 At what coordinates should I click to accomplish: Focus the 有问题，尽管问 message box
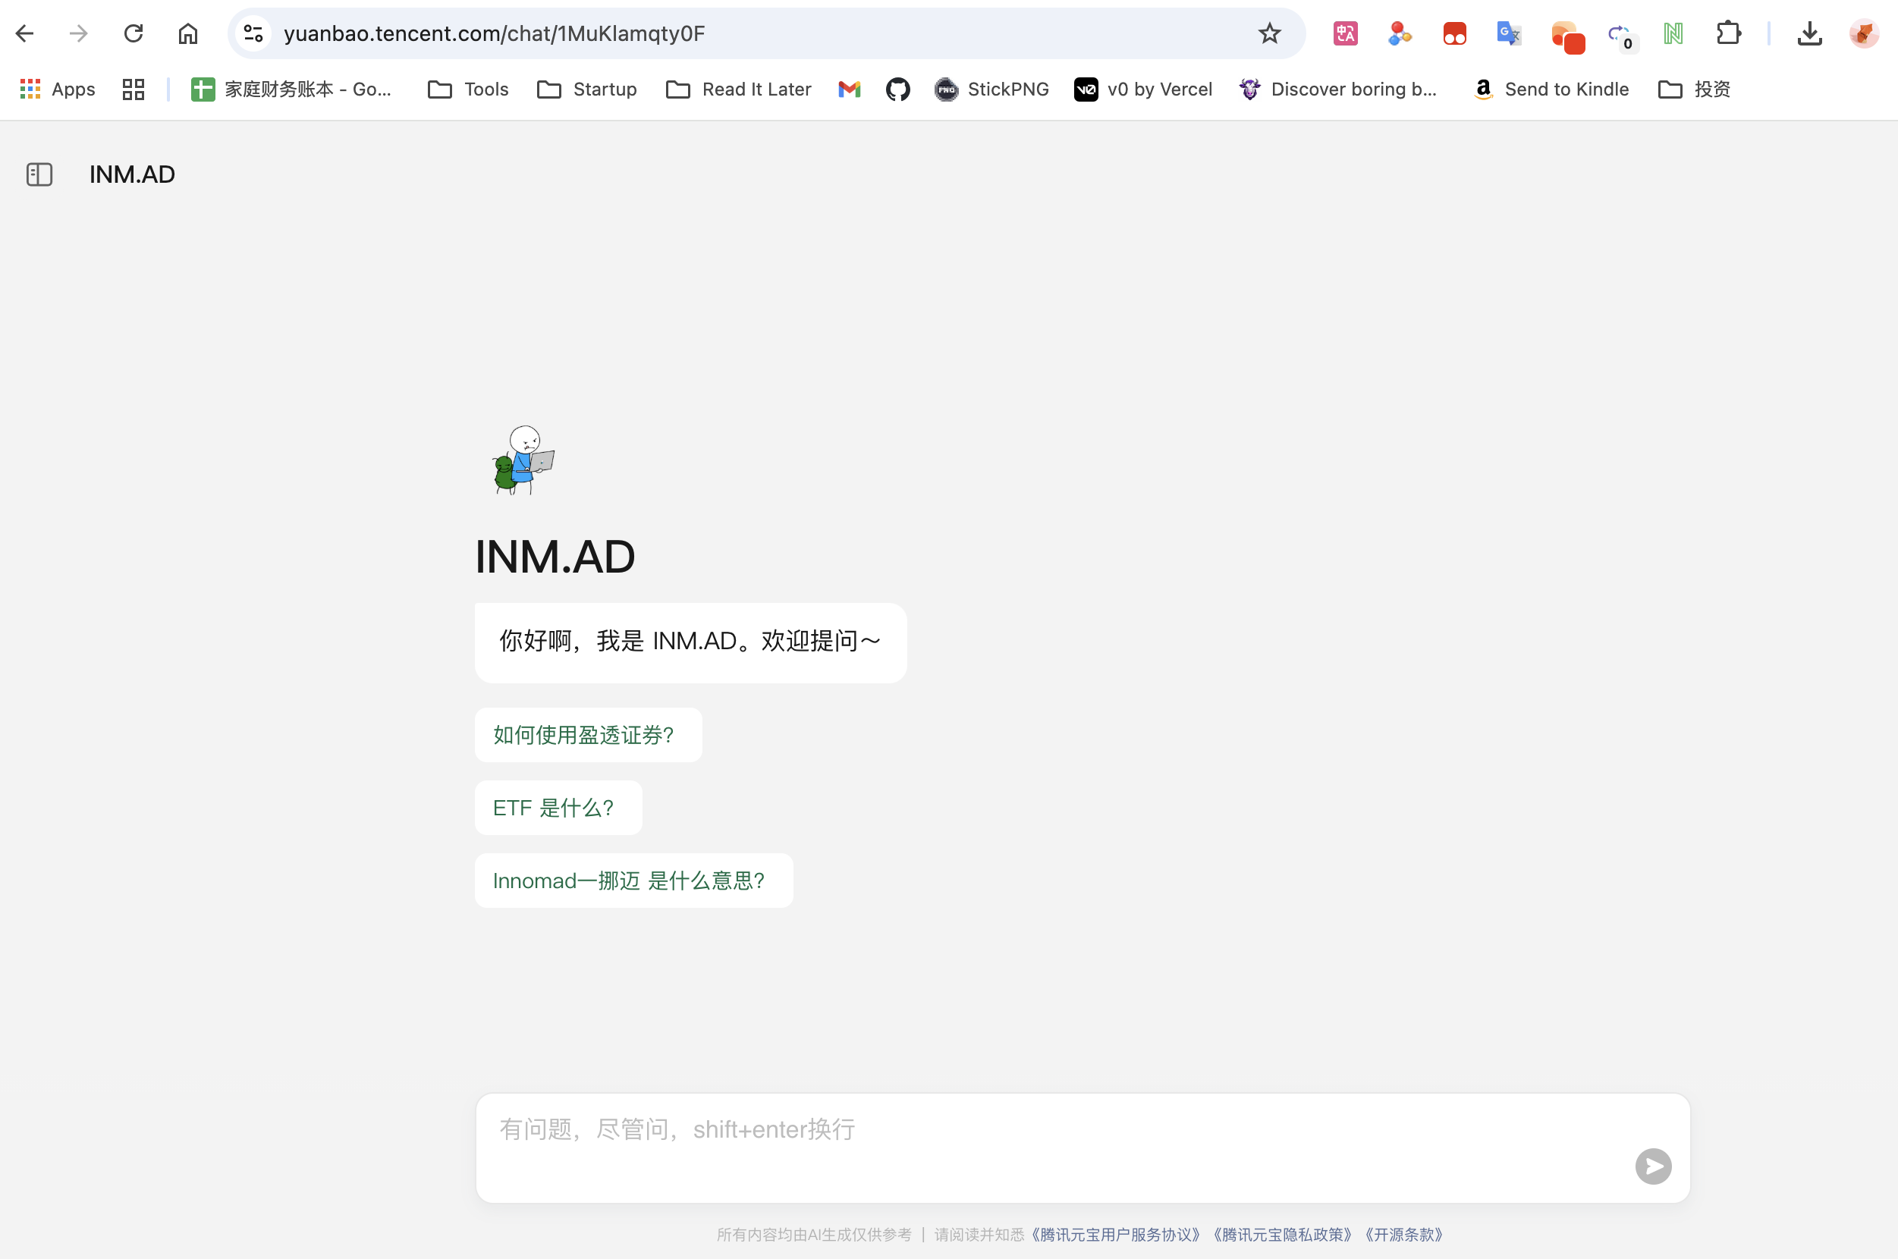click(x=1083, y=1148)
